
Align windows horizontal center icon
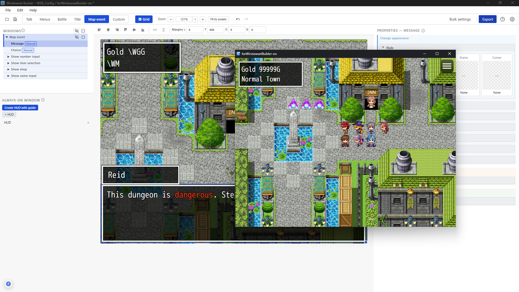click(x=108, y=30)
